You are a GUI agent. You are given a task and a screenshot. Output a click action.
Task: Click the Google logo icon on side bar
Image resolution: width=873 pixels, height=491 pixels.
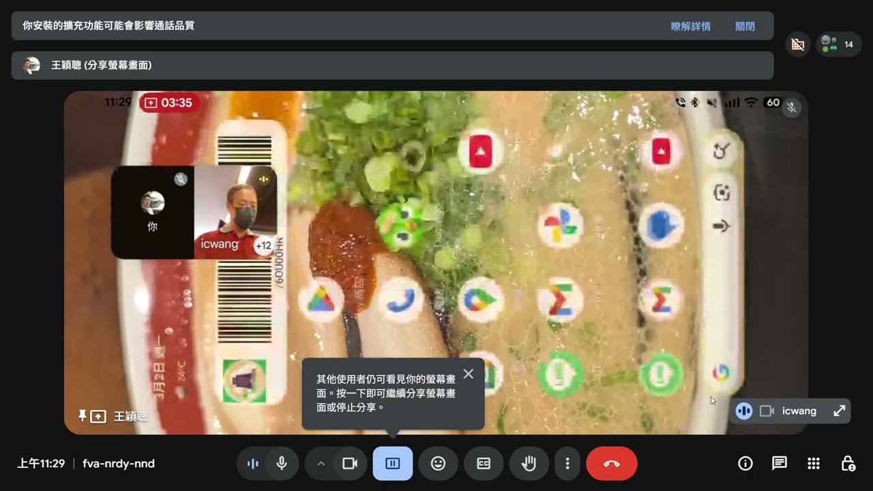721,372
